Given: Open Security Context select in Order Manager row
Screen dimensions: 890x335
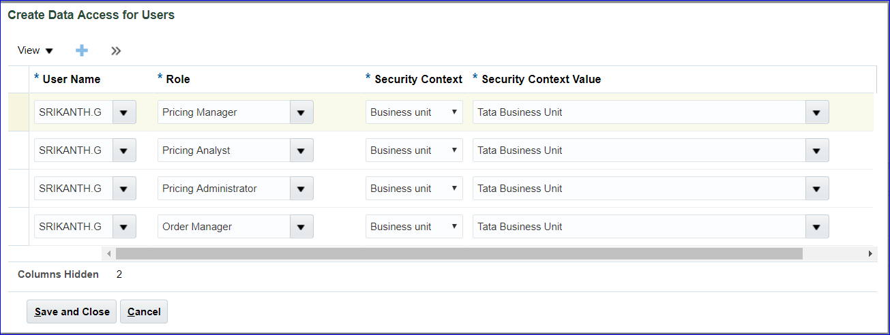Looking at the screenshot, I should point(414,227).
